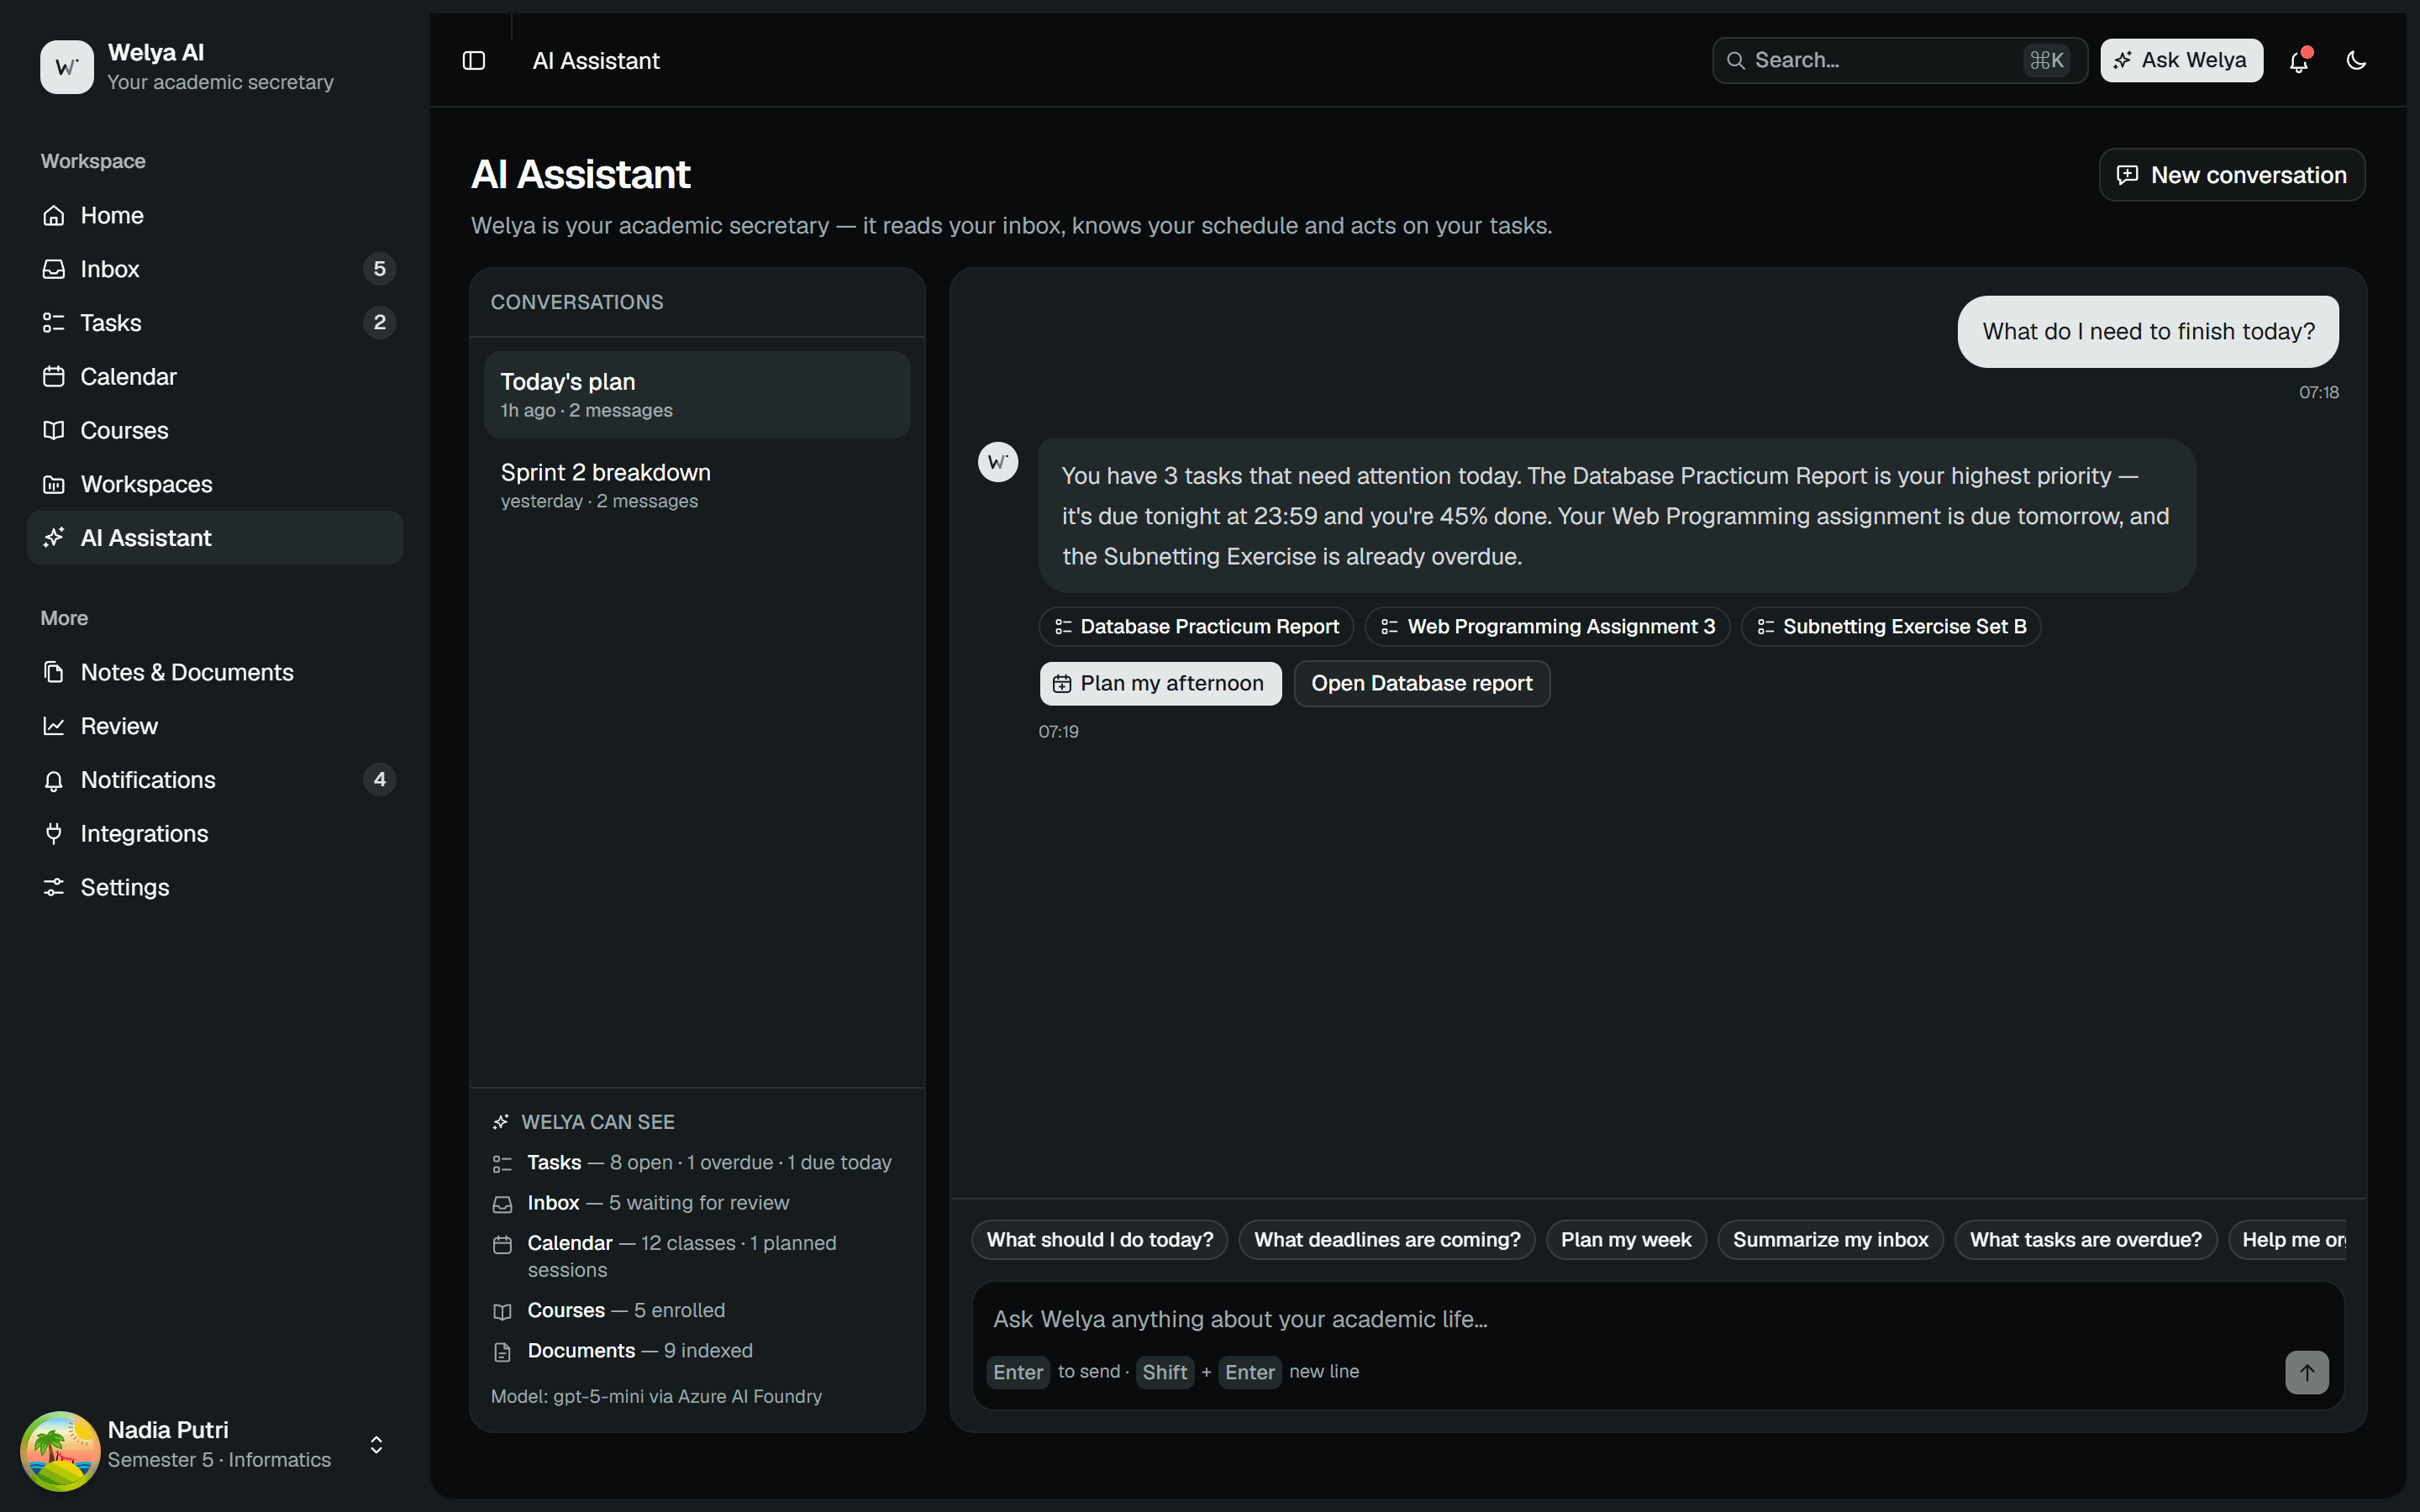Toggle the sidebar panel icon
Image resolution: width=2420 pixels, height=1512 pixels.
(474, 61)
